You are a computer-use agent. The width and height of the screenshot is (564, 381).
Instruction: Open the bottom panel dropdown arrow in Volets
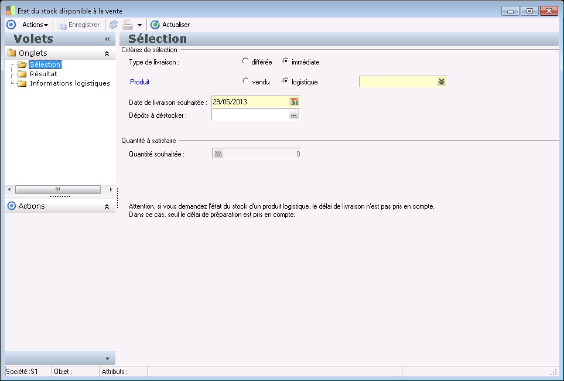click(x=107, y=359)
